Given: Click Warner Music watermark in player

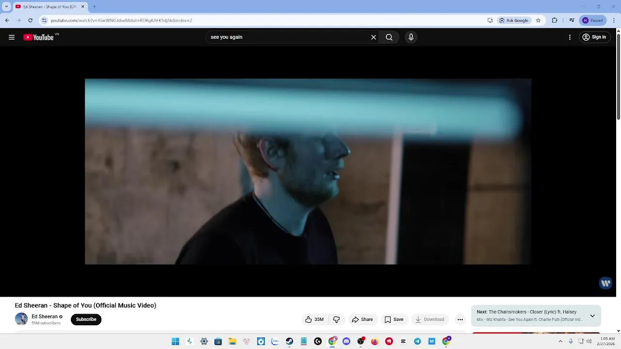Looking at the screenshot, I should pyautogui.click(x=605, y=283).
